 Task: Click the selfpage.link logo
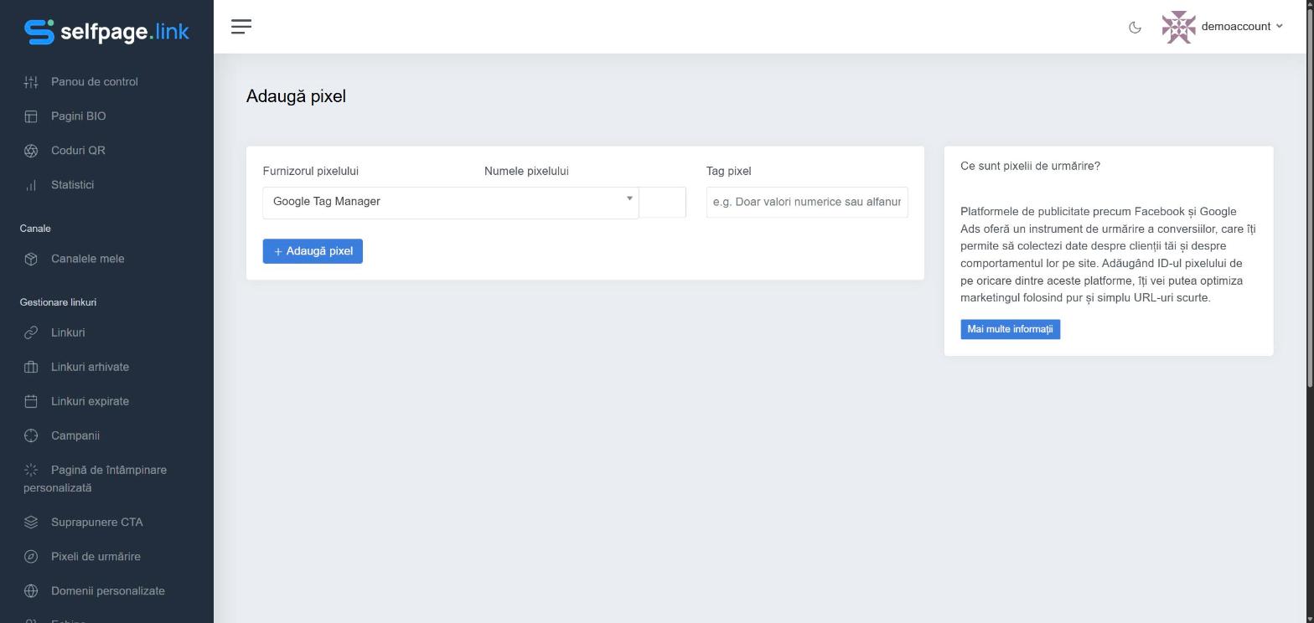[106, 32]
